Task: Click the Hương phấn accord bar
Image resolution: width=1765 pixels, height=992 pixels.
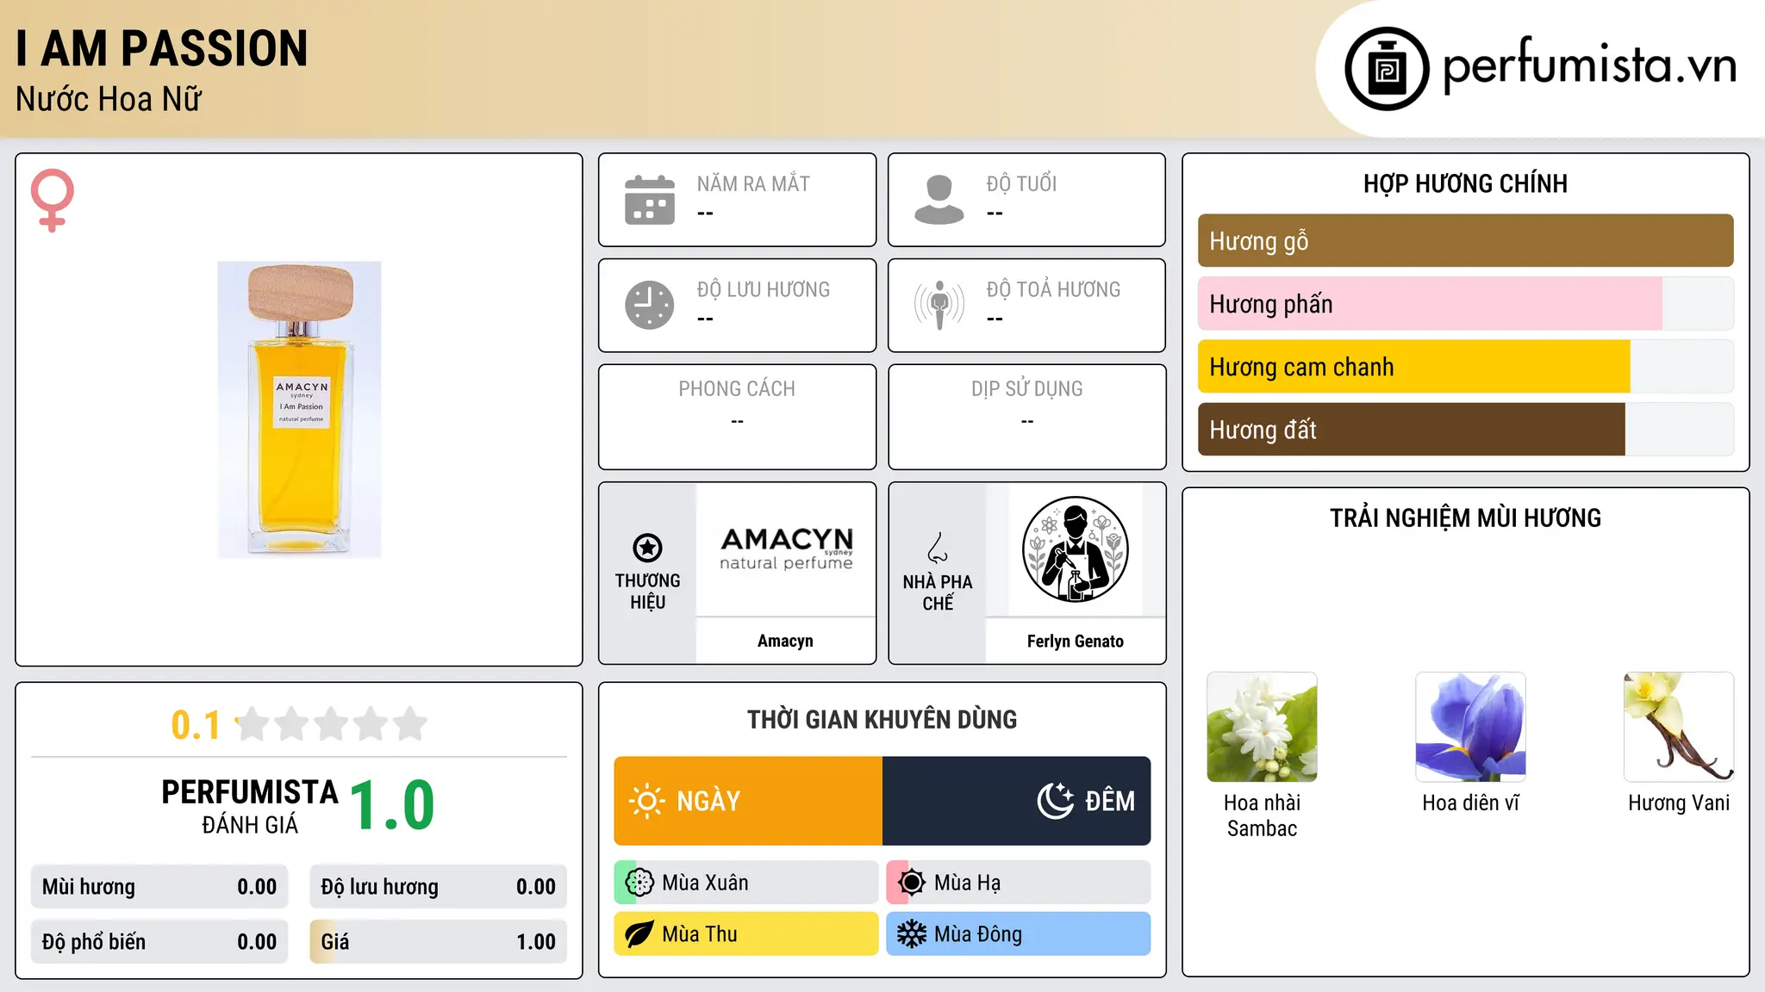Action: [x=1465, y=304]
